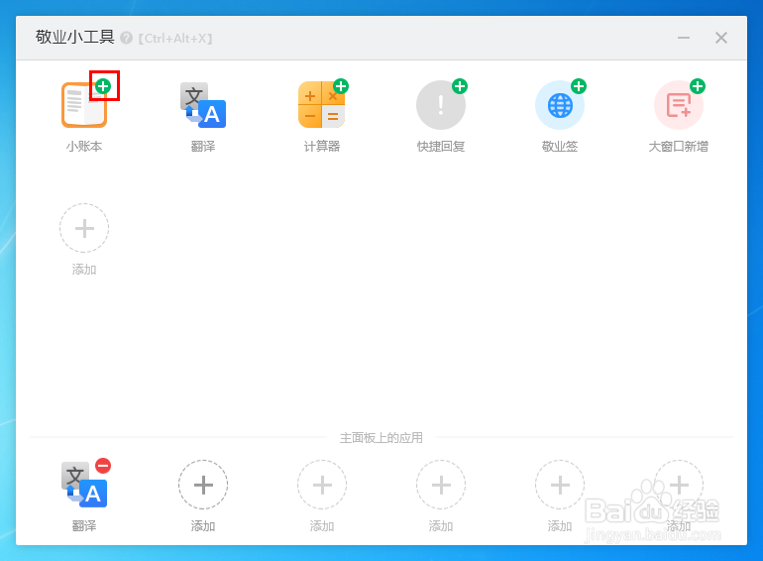Click the [Ctrl+Alt+X] shortcut hint text

(x=175, y=39)
